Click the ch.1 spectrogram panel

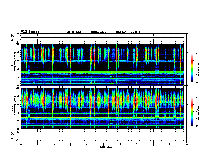click(102, 65)
